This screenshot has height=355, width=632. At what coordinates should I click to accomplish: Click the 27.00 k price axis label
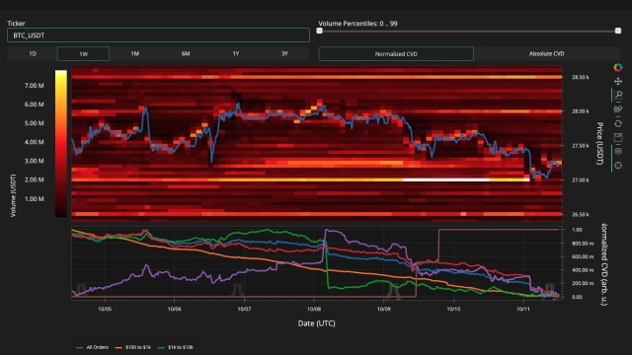[x=580, y=179]
